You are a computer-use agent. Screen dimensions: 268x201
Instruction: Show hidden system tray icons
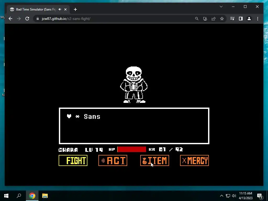tap(221, 196)
